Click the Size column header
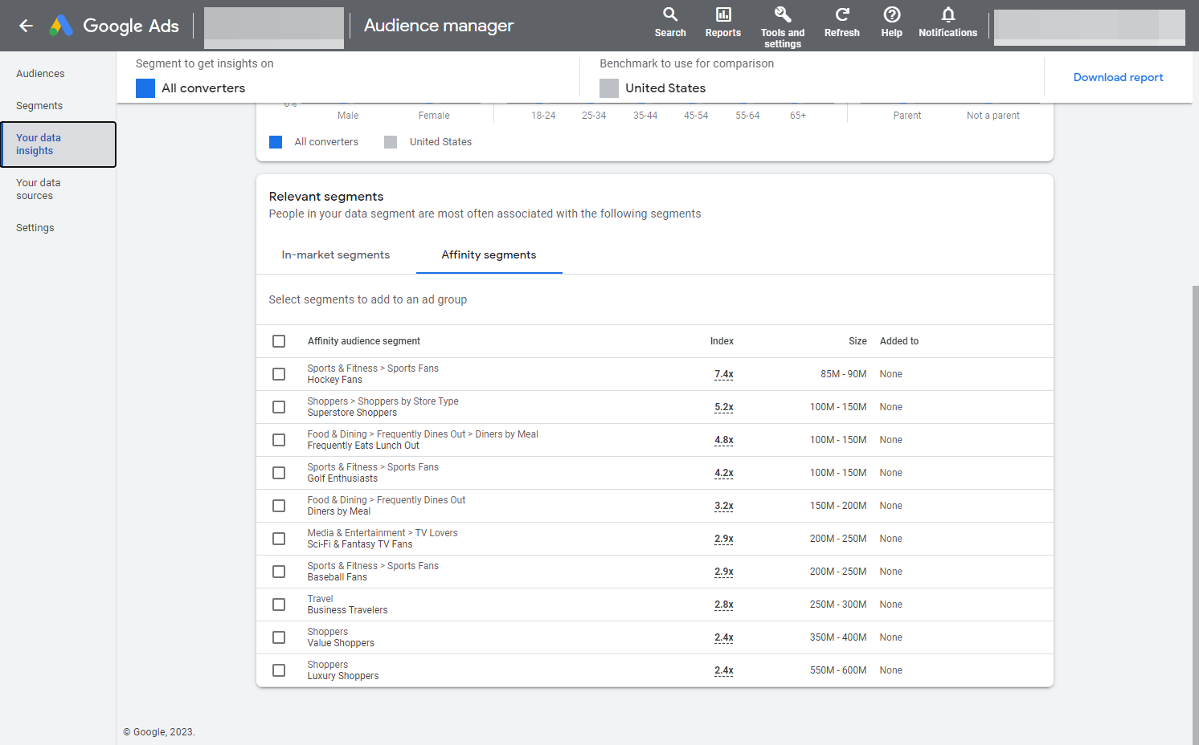 click(x=857, y=341)
